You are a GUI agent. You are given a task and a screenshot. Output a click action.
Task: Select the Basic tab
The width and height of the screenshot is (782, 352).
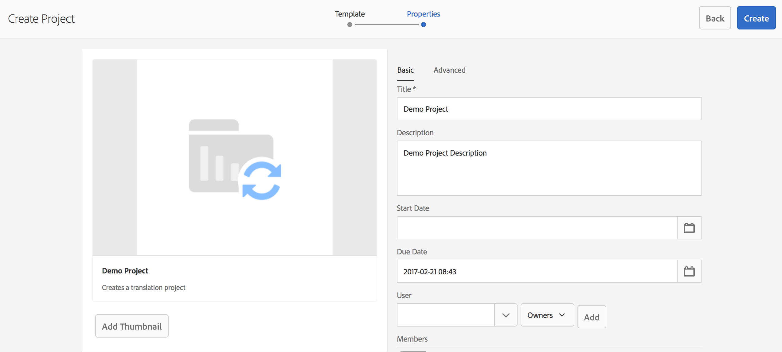405,70
